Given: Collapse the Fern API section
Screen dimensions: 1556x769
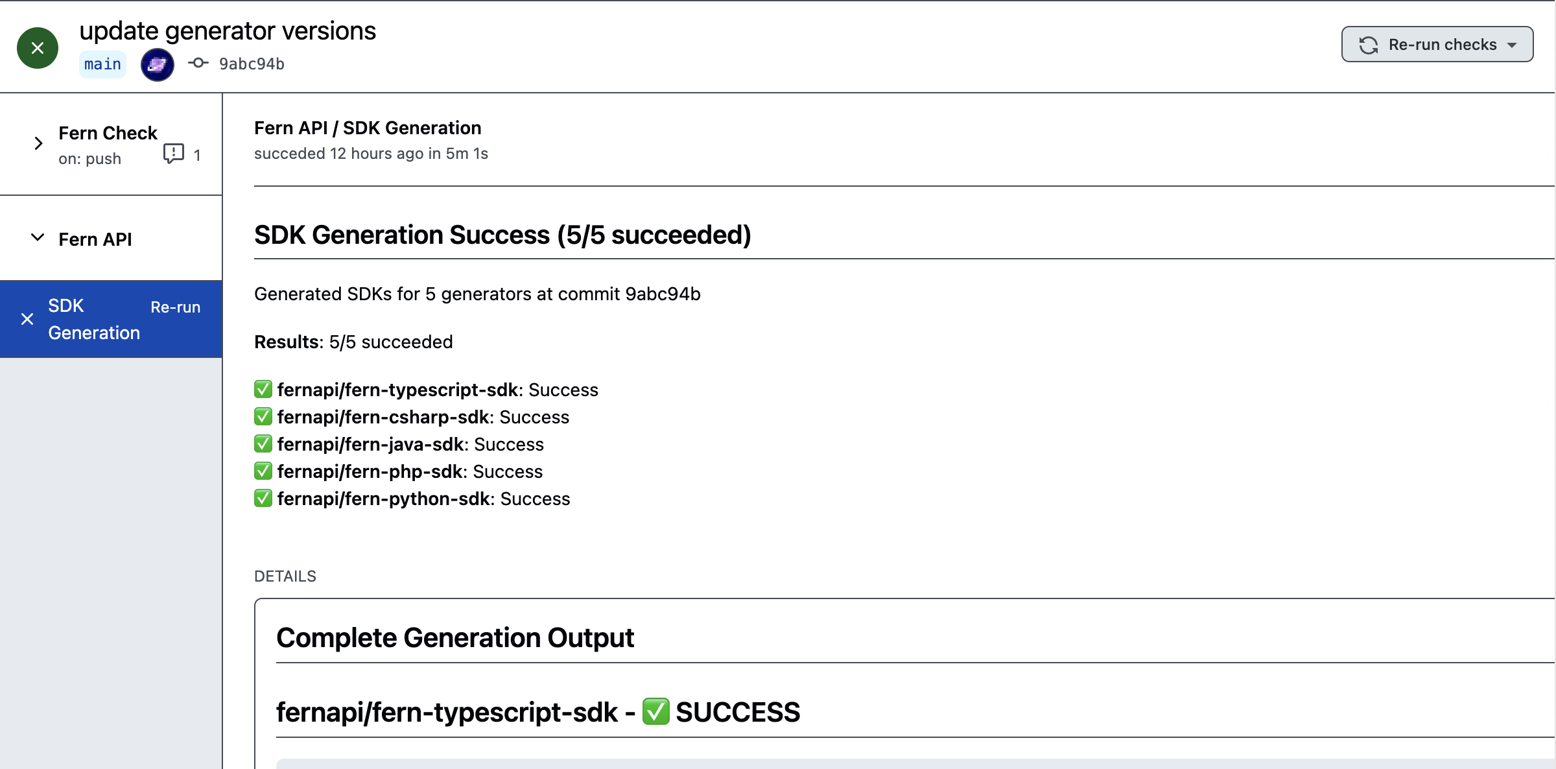Looking at the screenshot, I should (37, 237).
